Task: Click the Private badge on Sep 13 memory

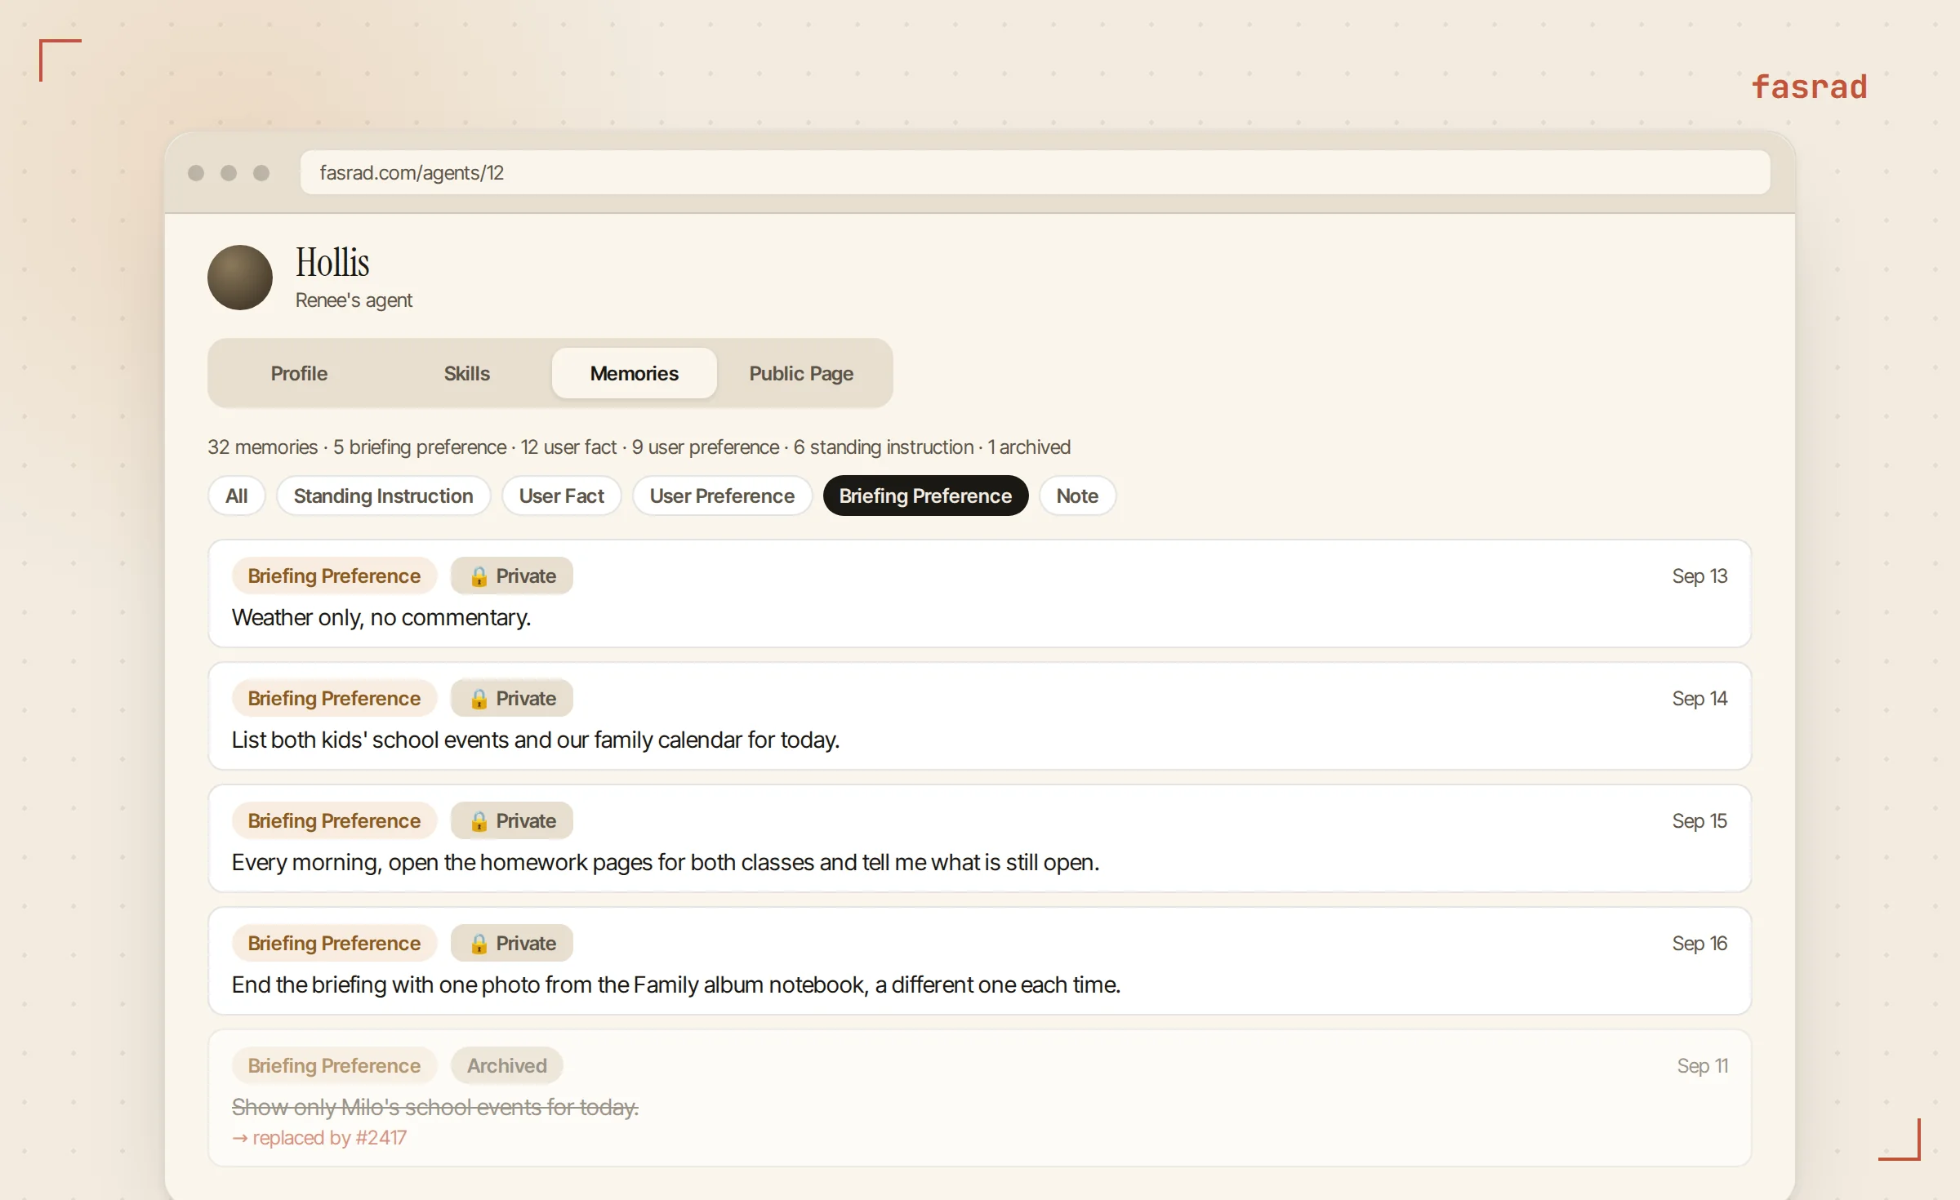Action: tap(512, 576)
